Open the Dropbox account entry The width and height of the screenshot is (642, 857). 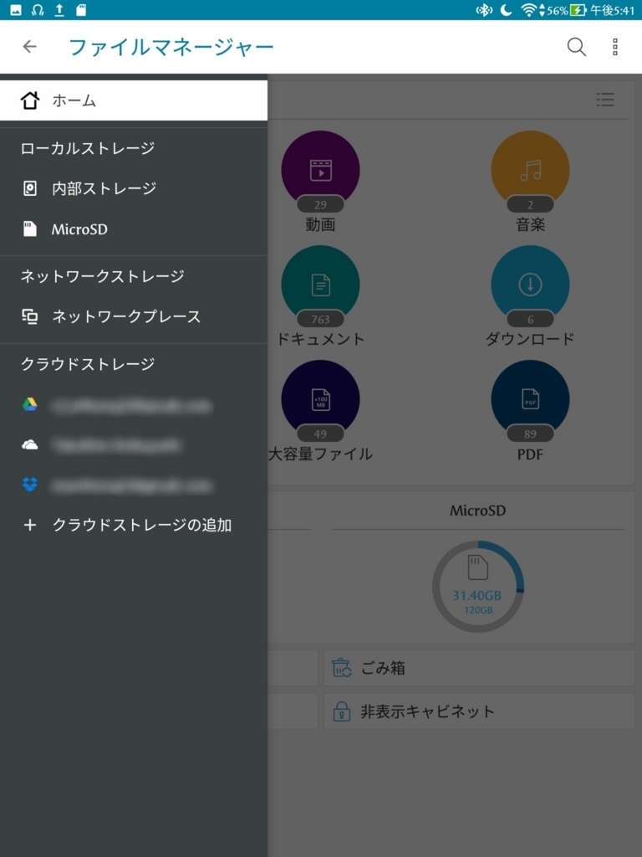pyautogui.click(x=134, y=485)
